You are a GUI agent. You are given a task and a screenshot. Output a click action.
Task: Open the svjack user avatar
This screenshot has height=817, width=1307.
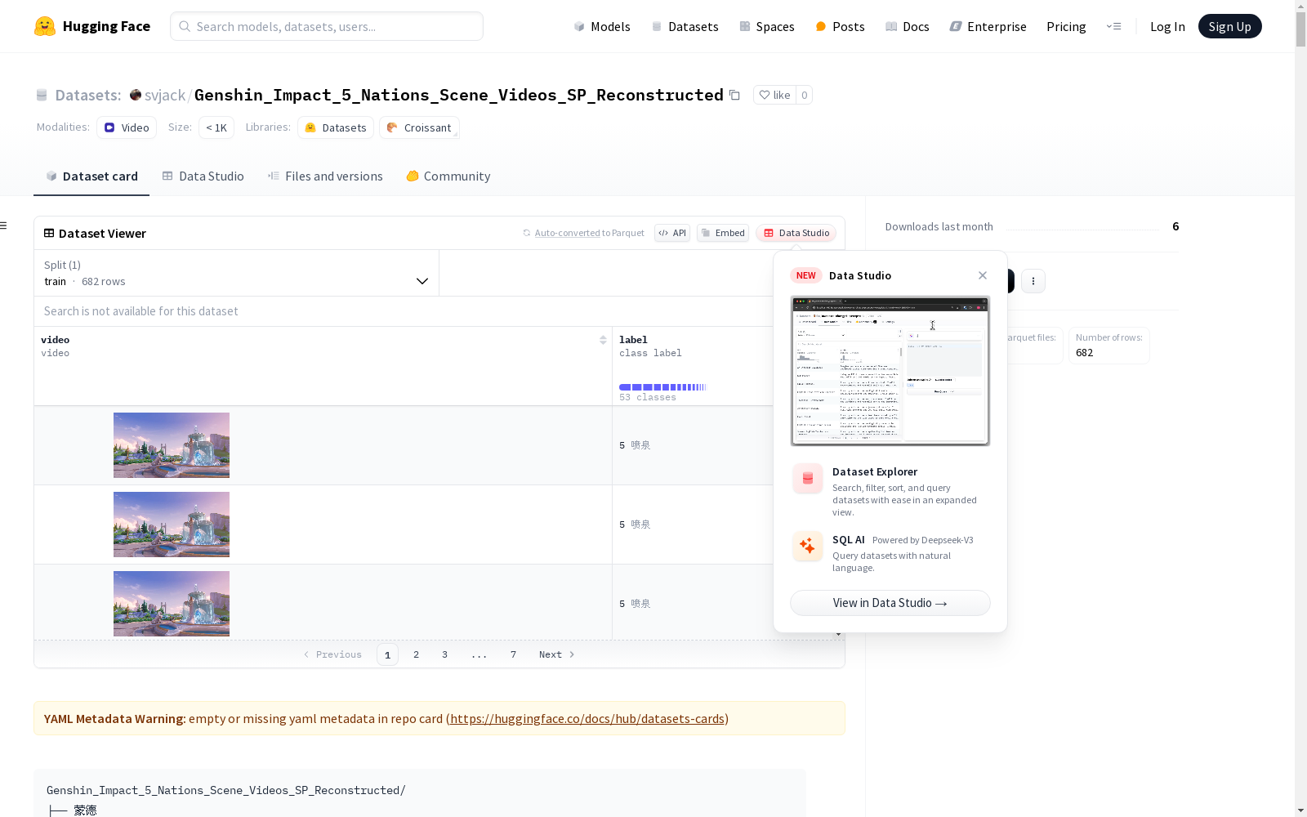click(136, 95)
